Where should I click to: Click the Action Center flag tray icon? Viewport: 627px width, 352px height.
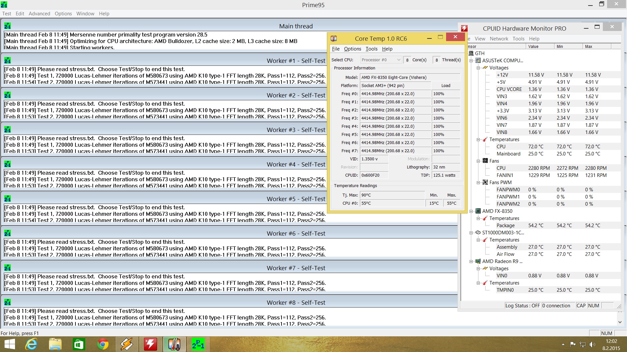(573, 344)
